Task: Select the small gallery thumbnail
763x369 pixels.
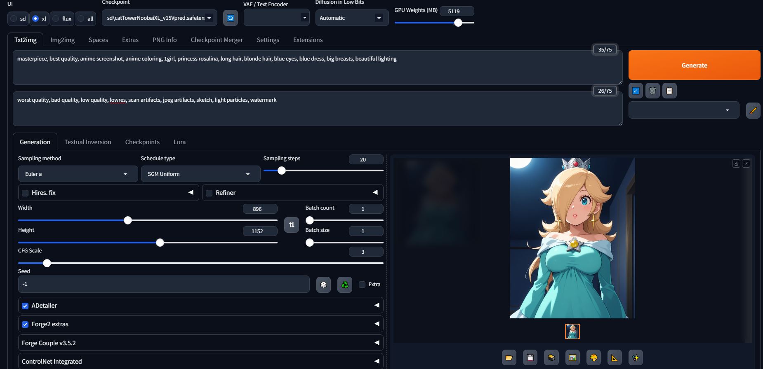Action: point(572,332)
